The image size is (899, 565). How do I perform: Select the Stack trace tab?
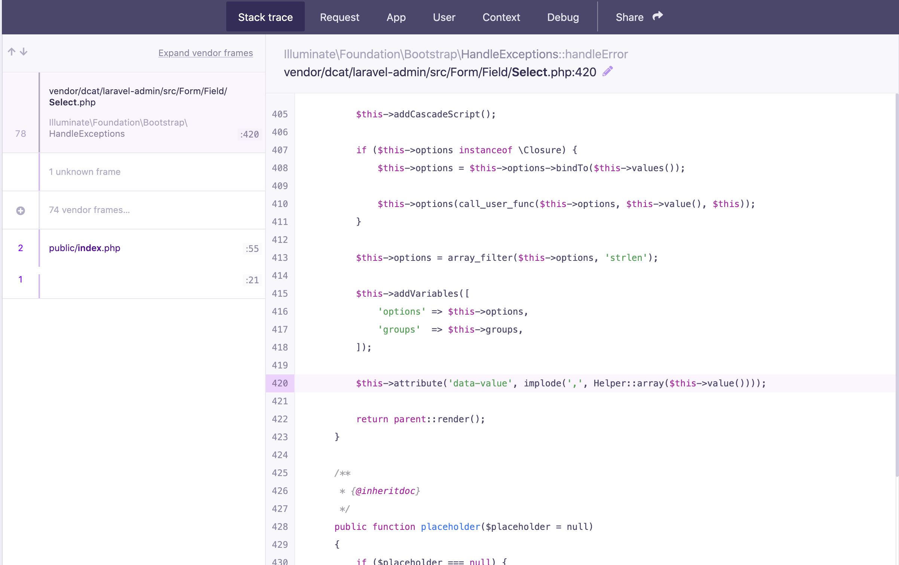pyautogui.click(x=266, y=17)
